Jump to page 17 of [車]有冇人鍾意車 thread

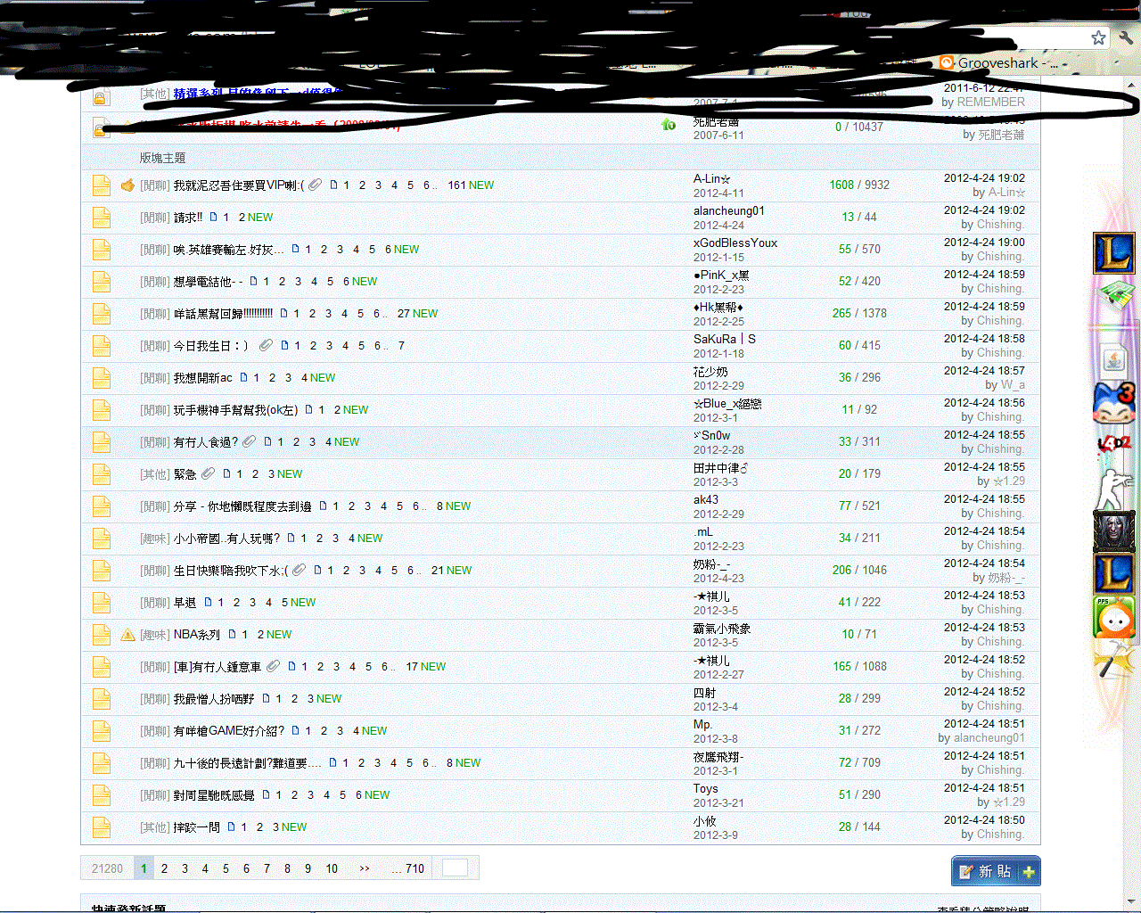[x=413, y=667]
